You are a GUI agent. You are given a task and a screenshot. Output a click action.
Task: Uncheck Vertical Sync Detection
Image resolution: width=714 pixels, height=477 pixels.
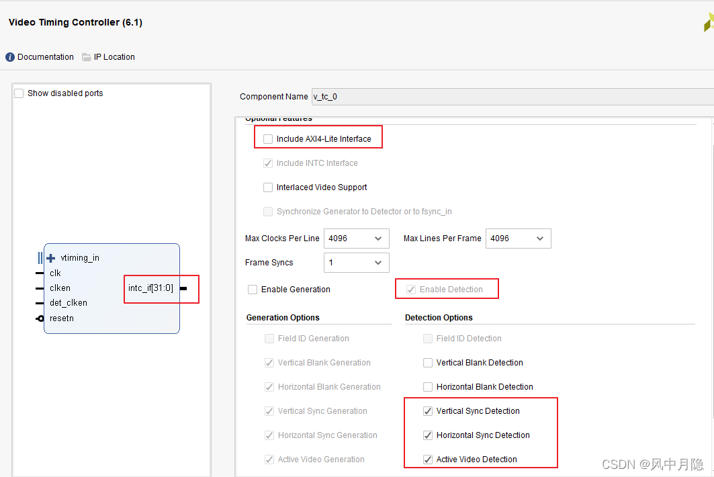(x=428, y=410)
